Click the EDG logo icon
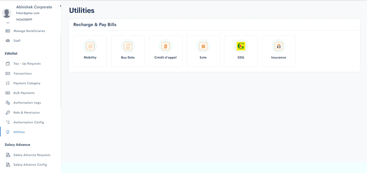This screenshot has width=367, height=173. (241, 46)
